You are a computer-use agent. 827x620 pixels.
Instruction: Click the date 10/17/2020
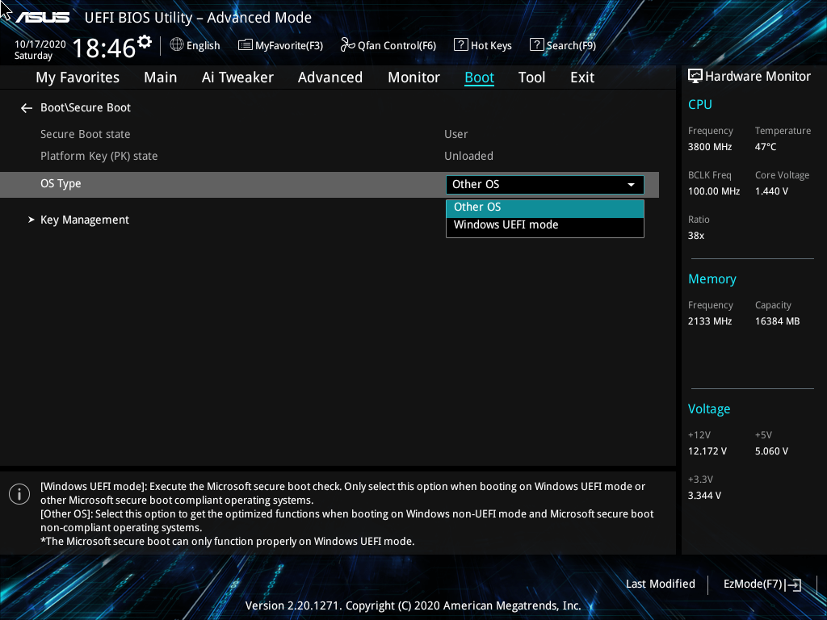pyautogui.click(x=40, y=44)
